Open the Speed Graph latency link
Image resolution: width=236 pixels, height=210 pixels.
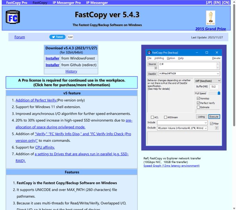coord(171,166)
